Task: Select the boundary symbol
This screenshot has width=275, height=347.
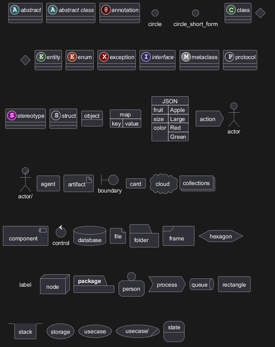Action: tap(110, 180)
